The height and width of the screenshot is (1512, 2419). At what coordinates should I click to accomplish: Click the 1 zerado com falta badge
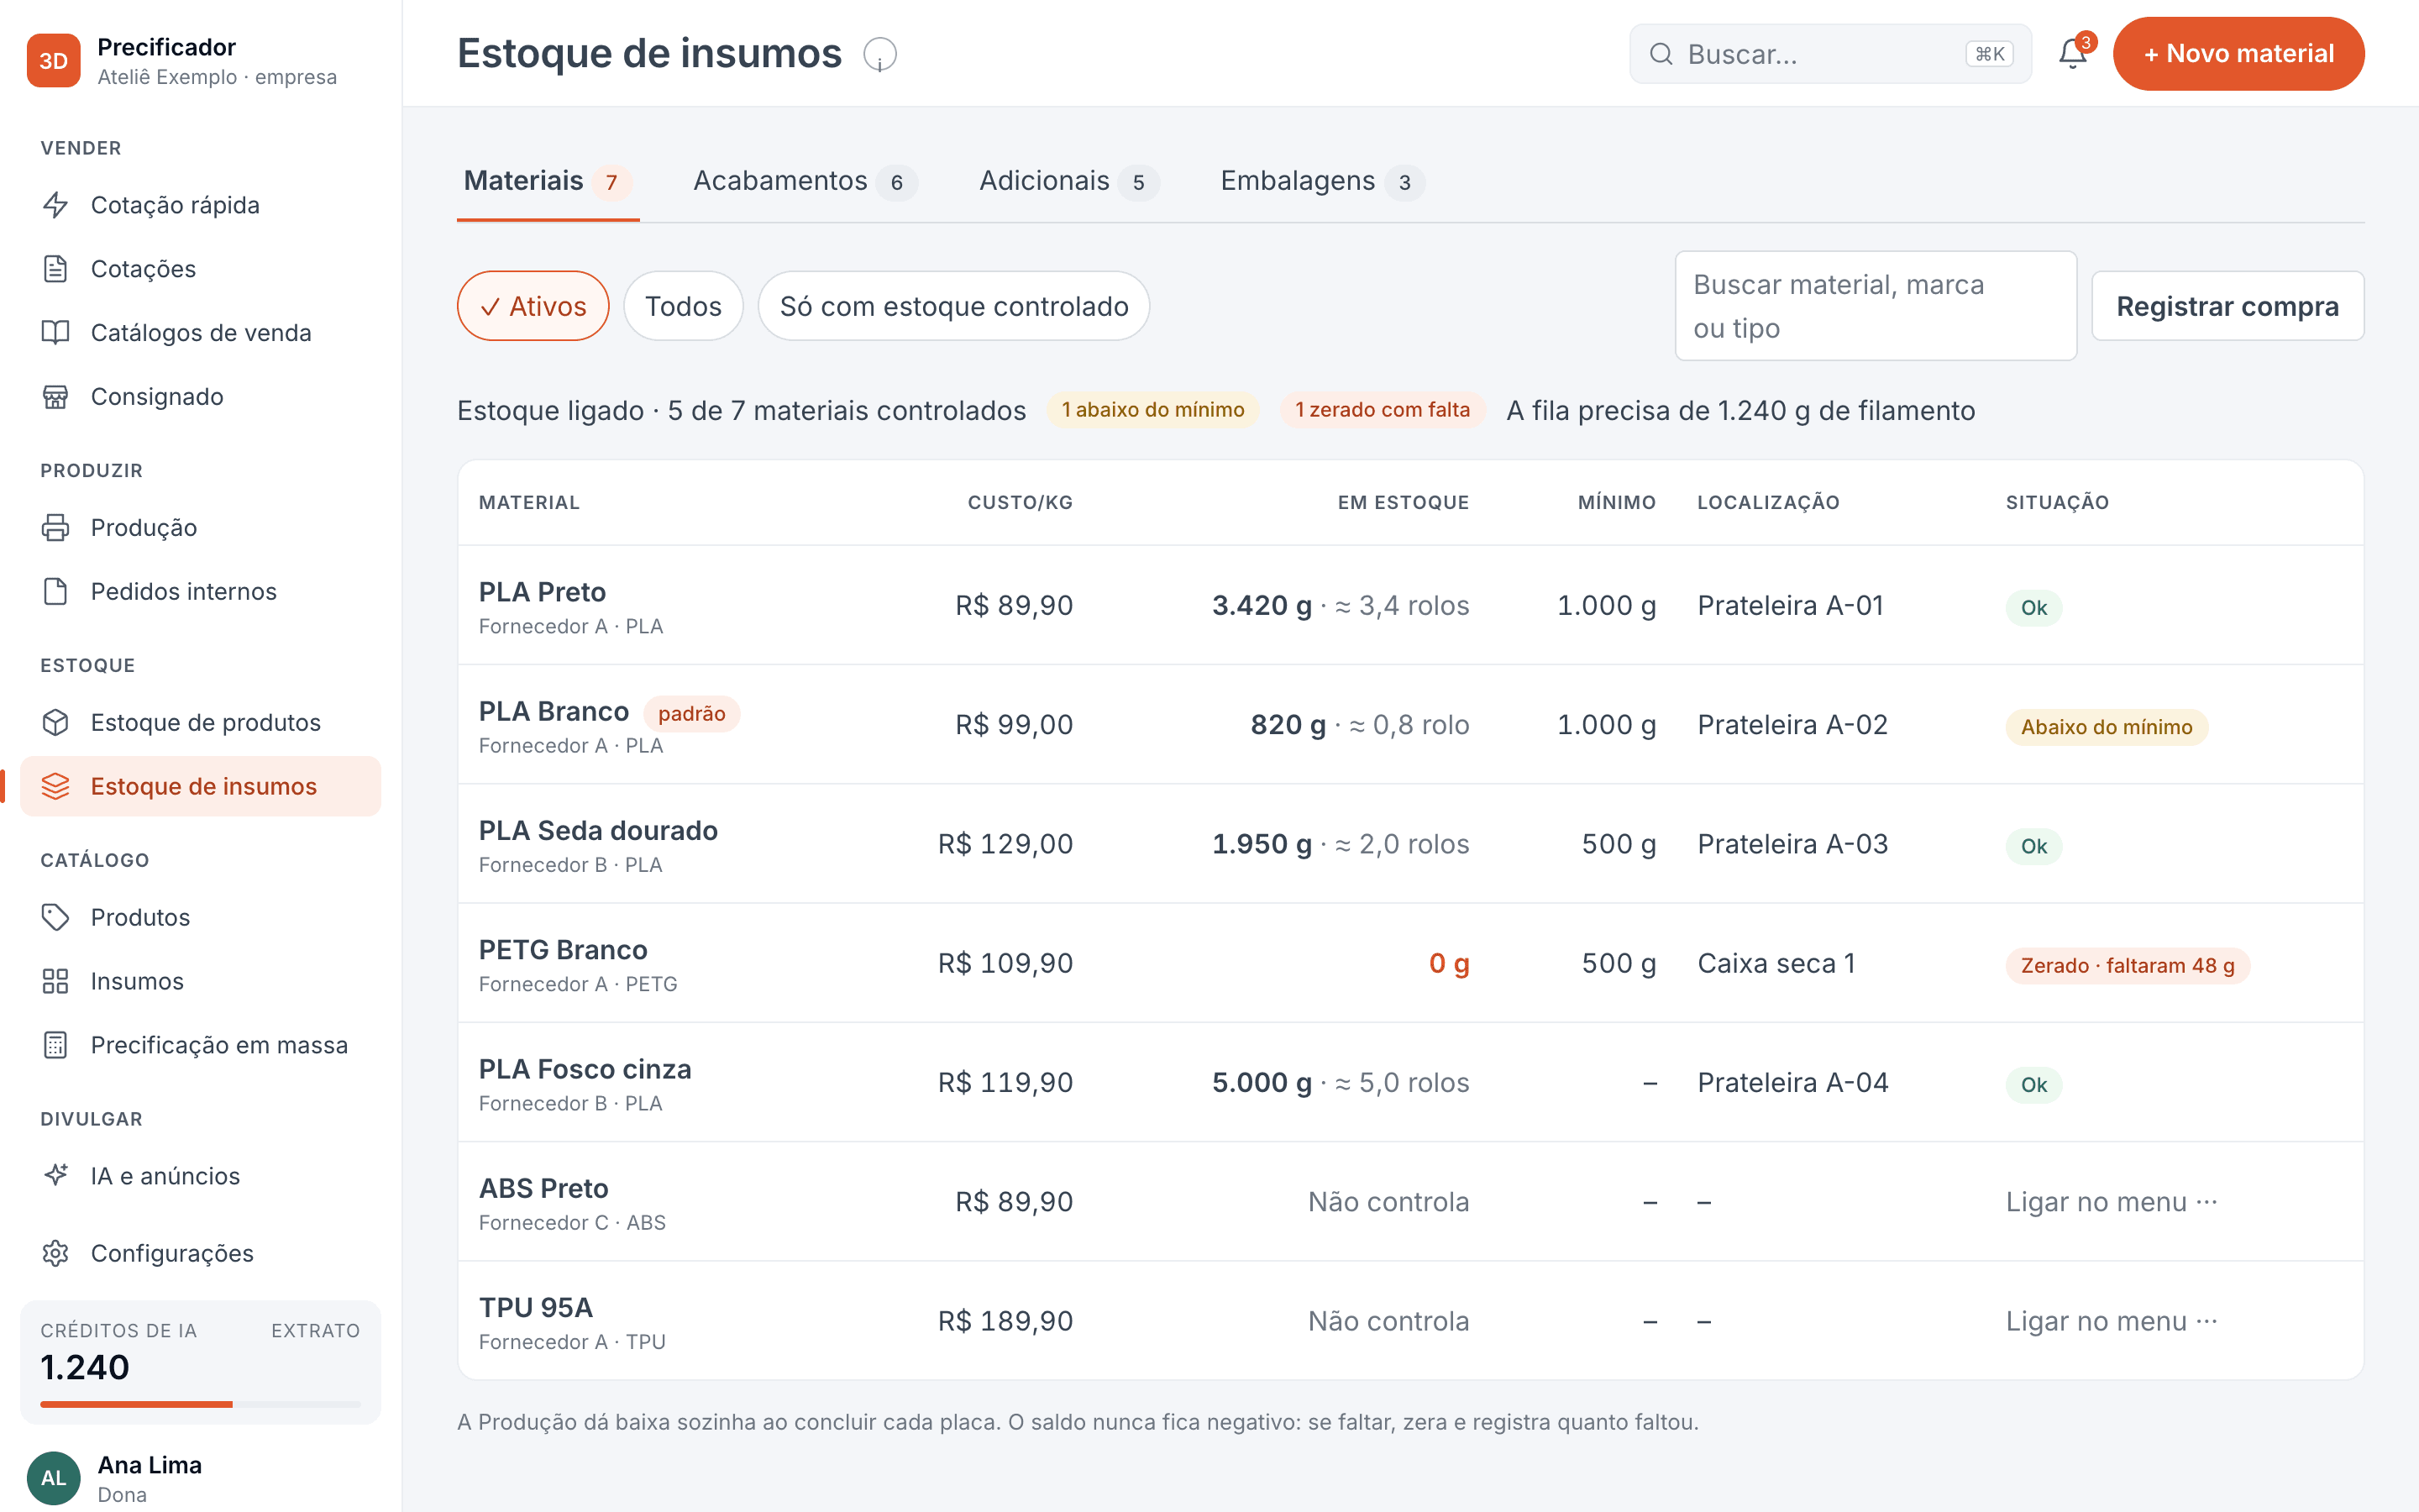click(x=1383, y=410)
